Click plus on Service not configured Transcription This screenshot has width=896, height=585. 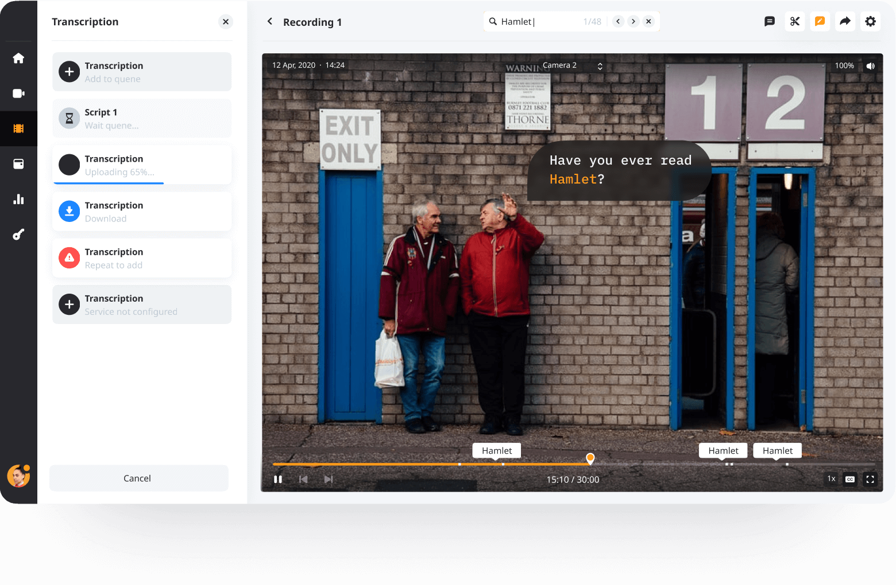pyautogui.click(x=69, y=305)
